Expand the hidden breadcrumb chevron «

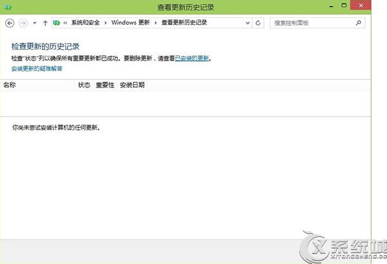pyautogui.click(x=65, y=23)
